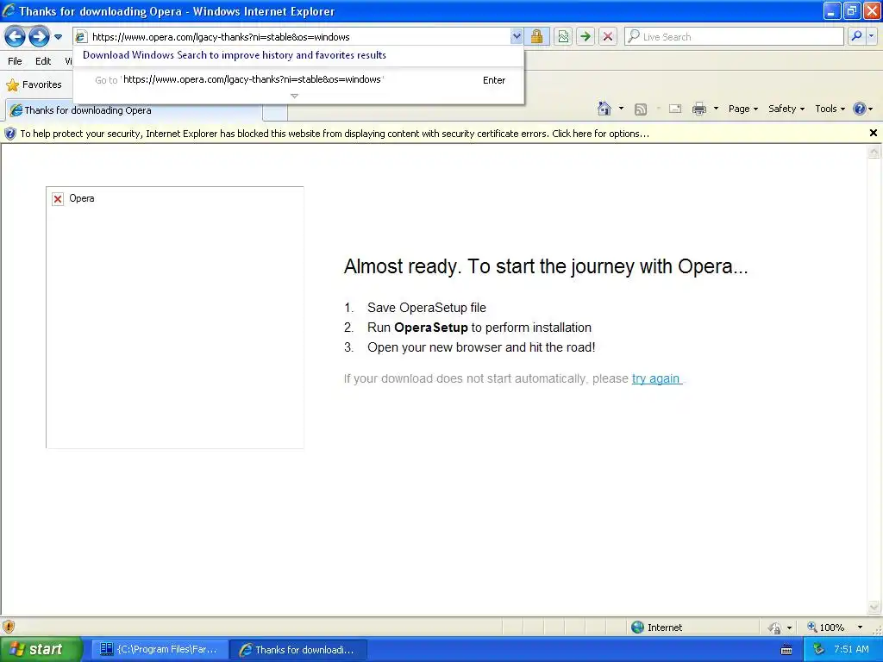Click 'Open your new browser' step text
883x662 pixels.
pos(481,347)
